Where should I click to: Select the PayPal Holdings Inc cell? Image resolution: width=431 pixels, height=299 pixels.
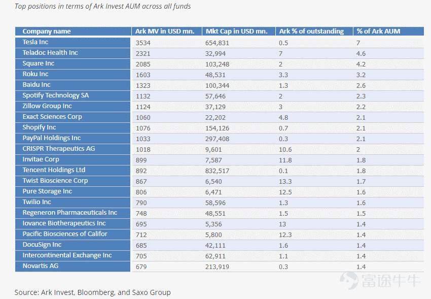pos(73,138)
